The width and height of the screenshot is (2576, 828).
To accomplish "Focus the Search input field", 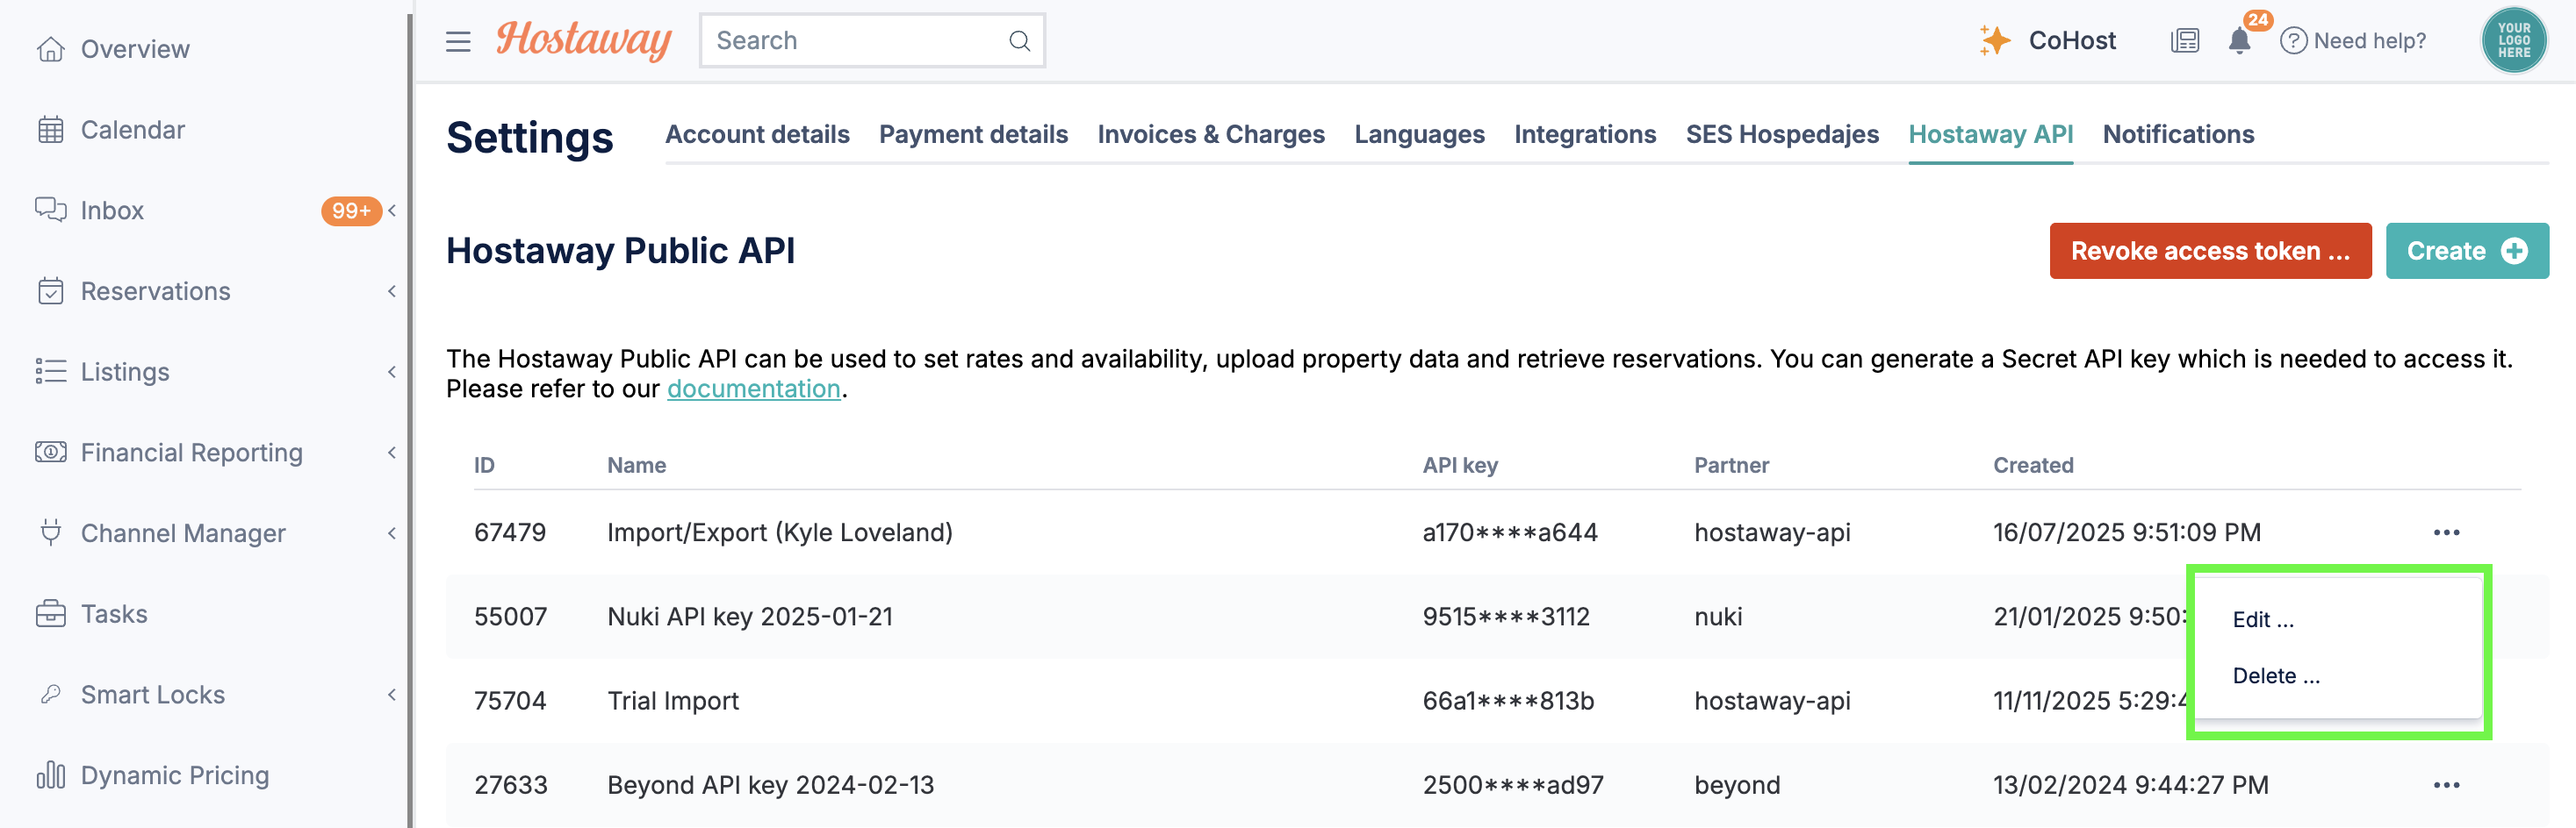I will click(872, 41).
